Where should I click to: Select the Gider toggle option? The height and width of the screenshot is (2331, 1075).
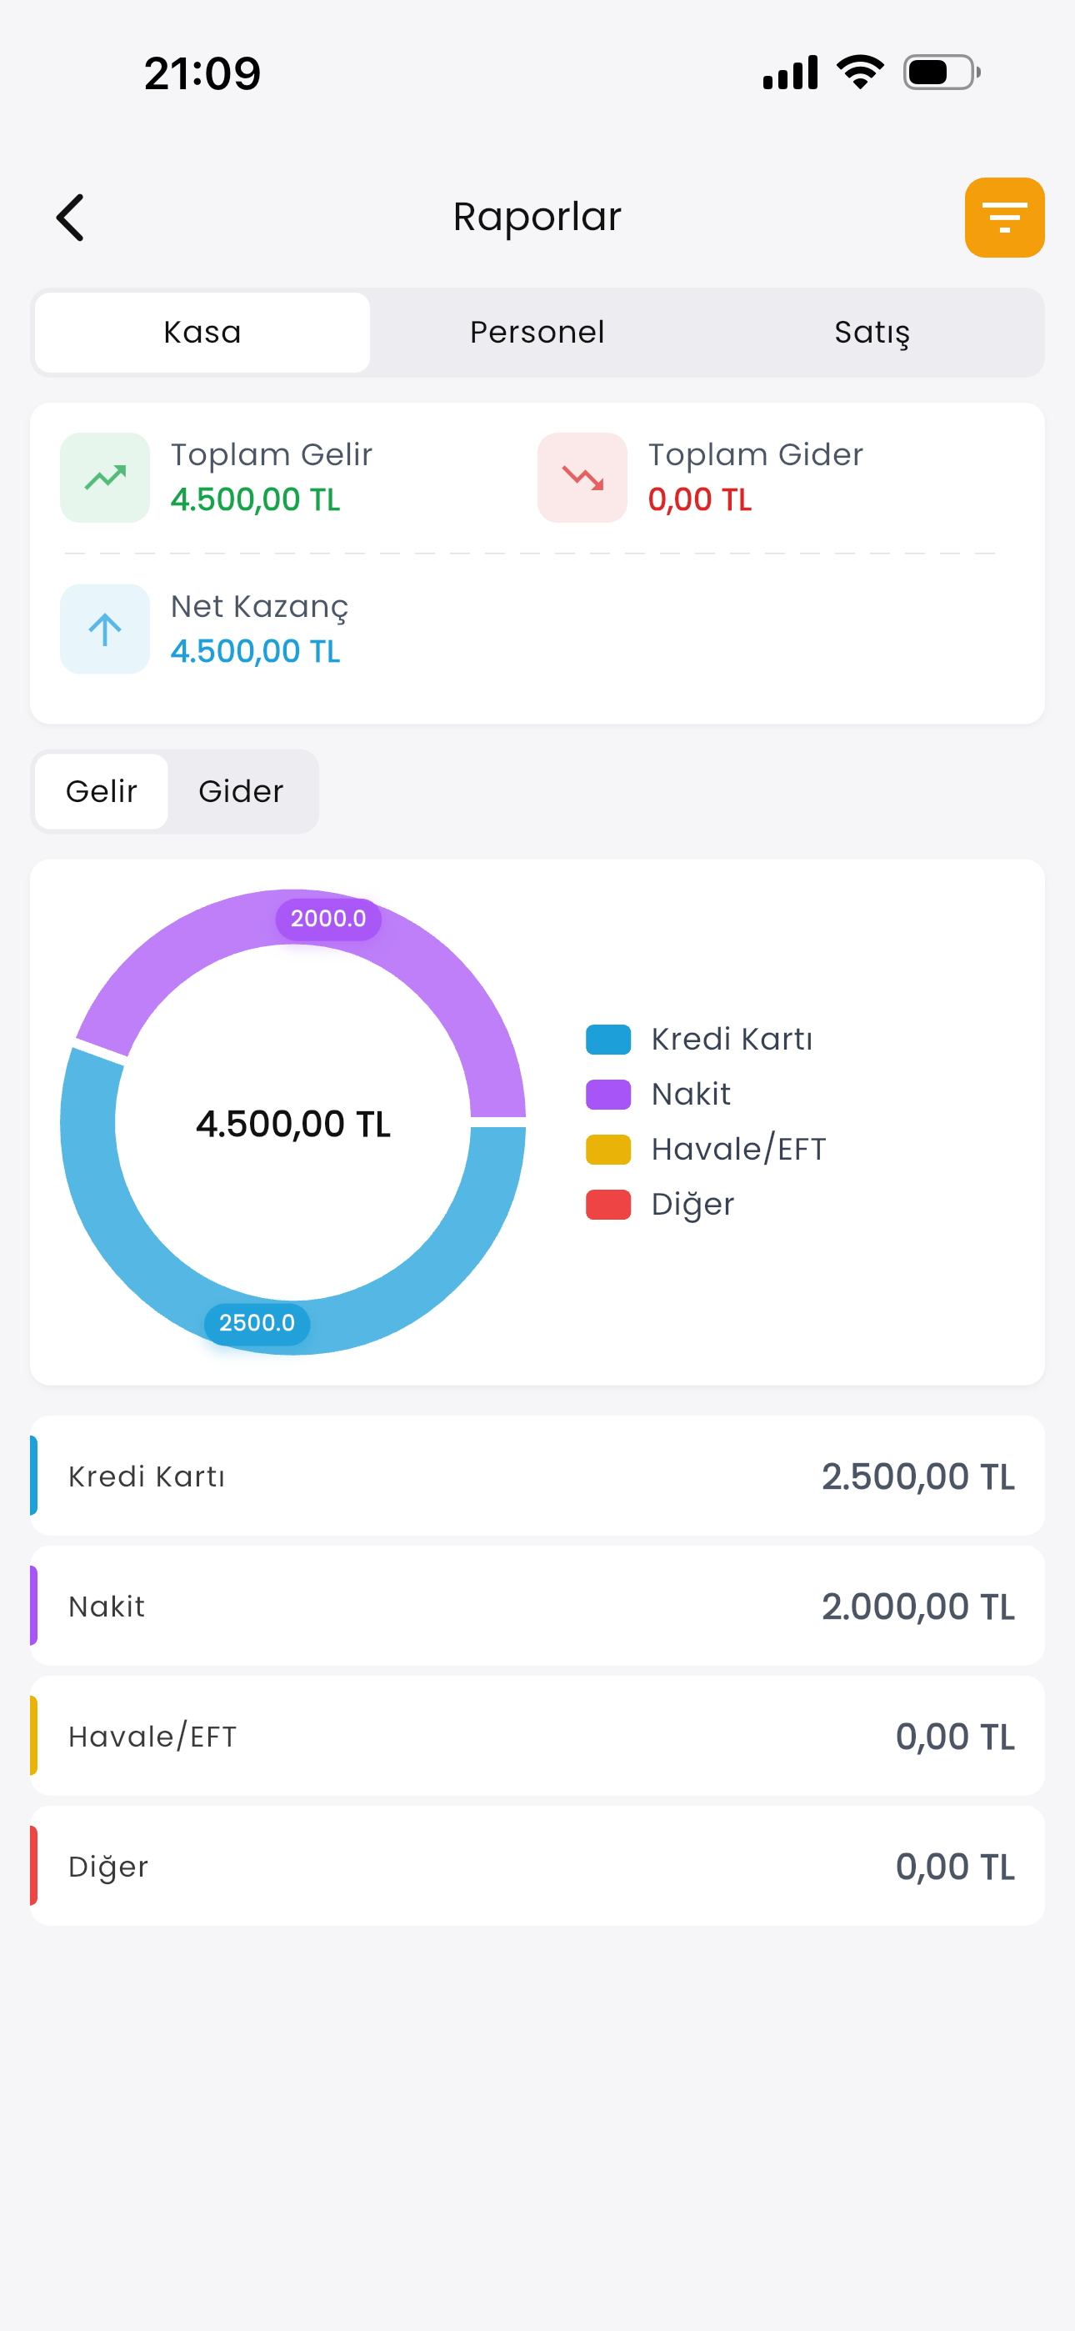pos(241,792)
